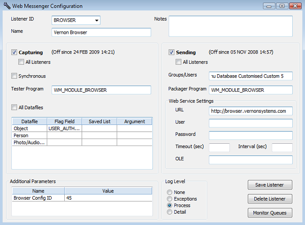Click the Packager Program field
The image size is (305, 225).
[251, 90]
